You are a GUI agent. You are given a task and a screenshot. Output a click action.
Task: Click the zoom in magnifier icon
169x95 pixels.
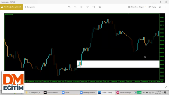click(x=69, y=7)
